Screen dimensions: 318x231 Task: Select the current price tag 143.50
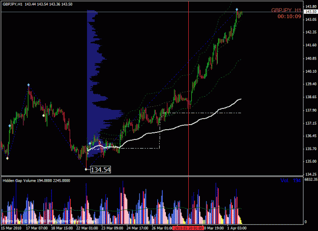coord(311,12)
